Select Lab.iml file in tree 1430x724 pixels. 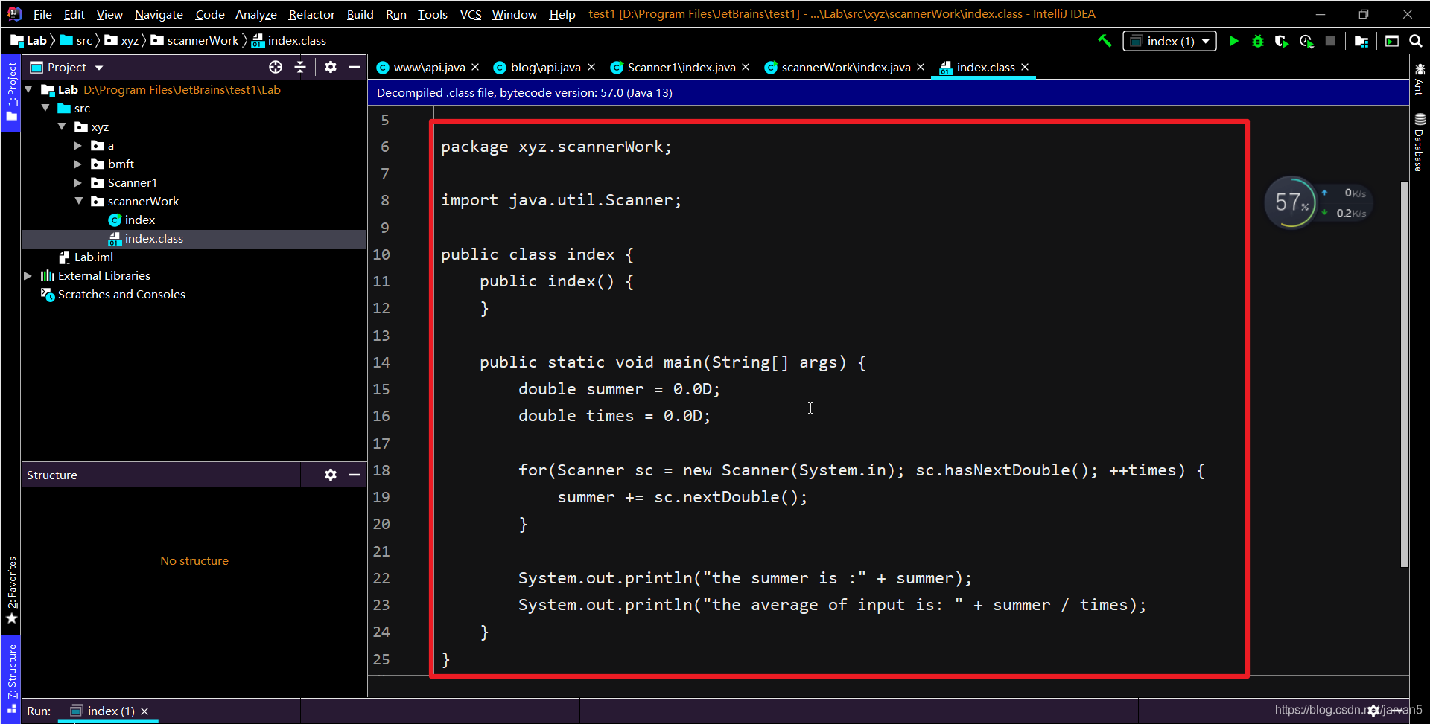[93, 257]
